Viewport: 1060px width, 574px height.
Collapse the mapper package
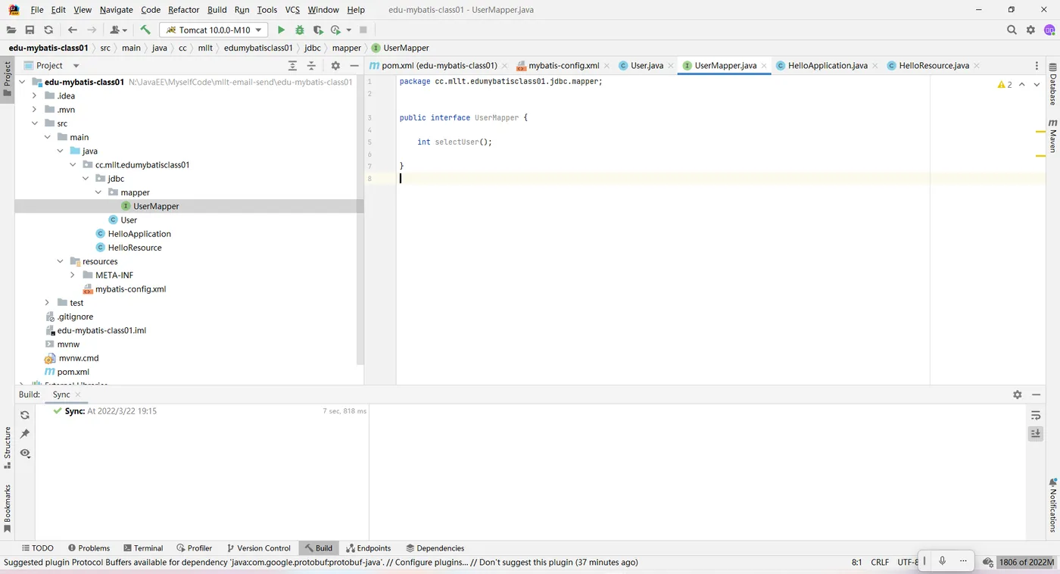(98, 192)
